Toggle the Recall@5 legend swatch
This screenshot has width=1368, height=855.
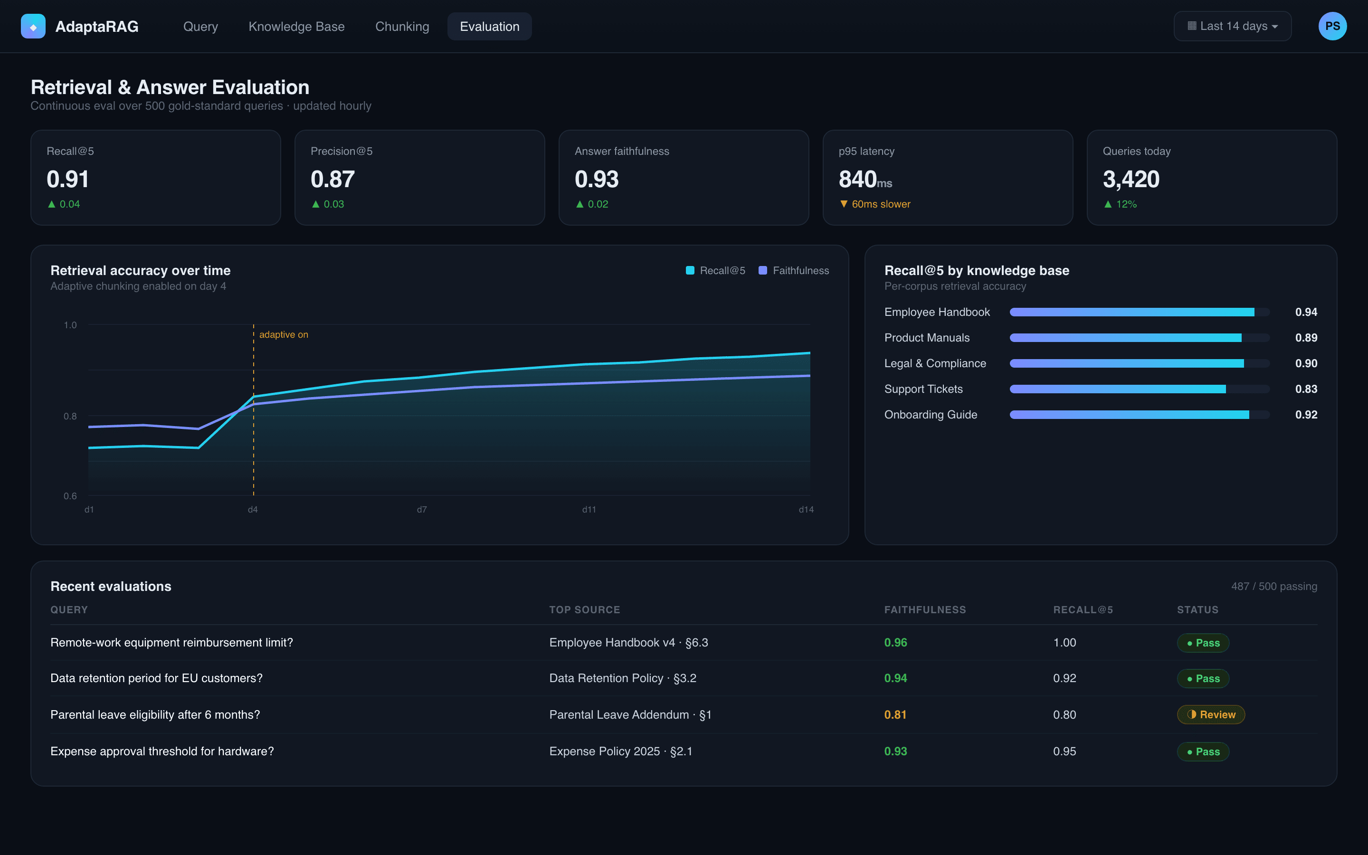click(690, 270)
